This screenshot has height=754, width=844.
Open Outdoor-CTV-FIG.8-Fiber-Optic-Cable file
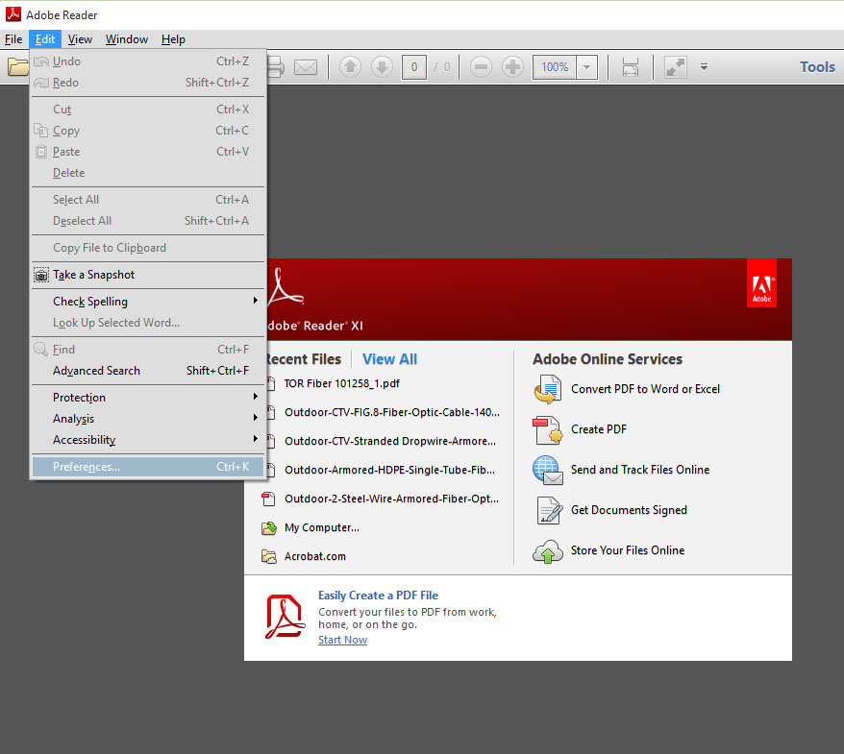(x=392, y=412)
